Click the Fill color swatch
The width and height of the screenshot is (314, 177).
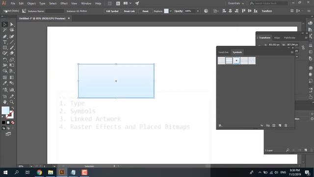pyautogui.click(x=5, y=110)
